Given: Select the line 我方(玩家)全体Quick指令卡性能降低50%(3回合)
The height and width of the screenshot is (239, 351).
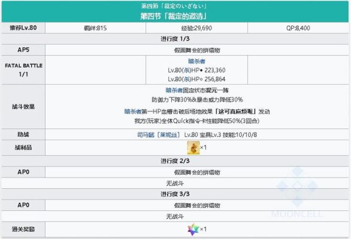Looking at the screenshot, I should pyautogui.click(x=197, y=121).
